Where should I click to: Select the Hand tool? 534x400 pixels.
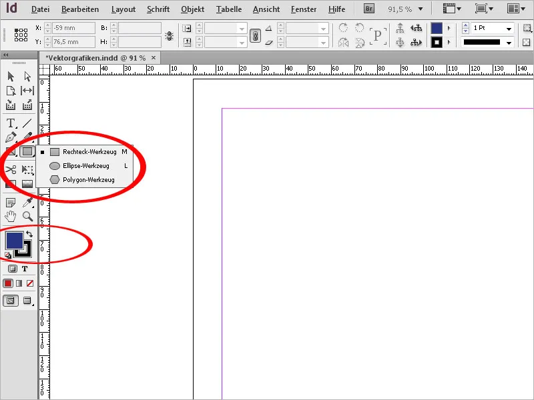coord(9,216)
